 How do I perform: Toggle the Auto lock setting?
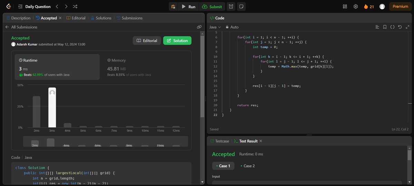(232, 27)
